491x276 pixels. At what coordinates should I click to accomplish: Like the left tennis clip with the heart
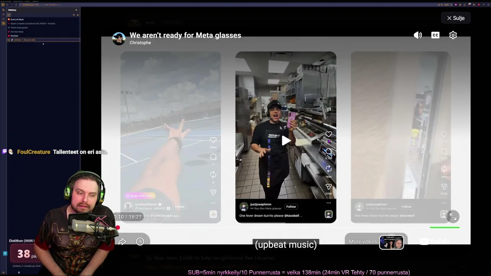point(213,140)
